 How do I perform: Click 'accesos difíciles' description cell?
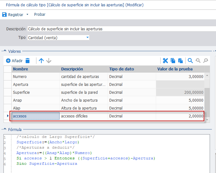pyautogui.click(x=84, y=116)
